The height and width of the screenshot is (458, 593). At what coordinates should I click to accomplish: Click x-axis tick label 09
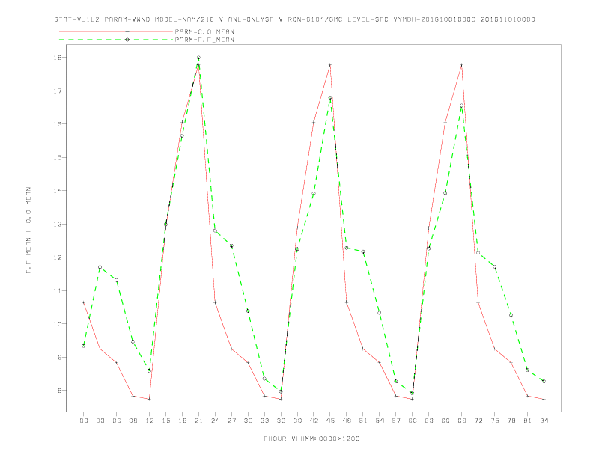click(x=133, y=421)
